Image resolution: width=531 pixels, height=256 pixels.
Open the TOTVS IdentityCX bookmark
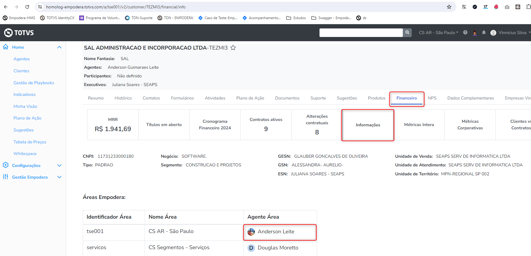click(x=57, y=18)
